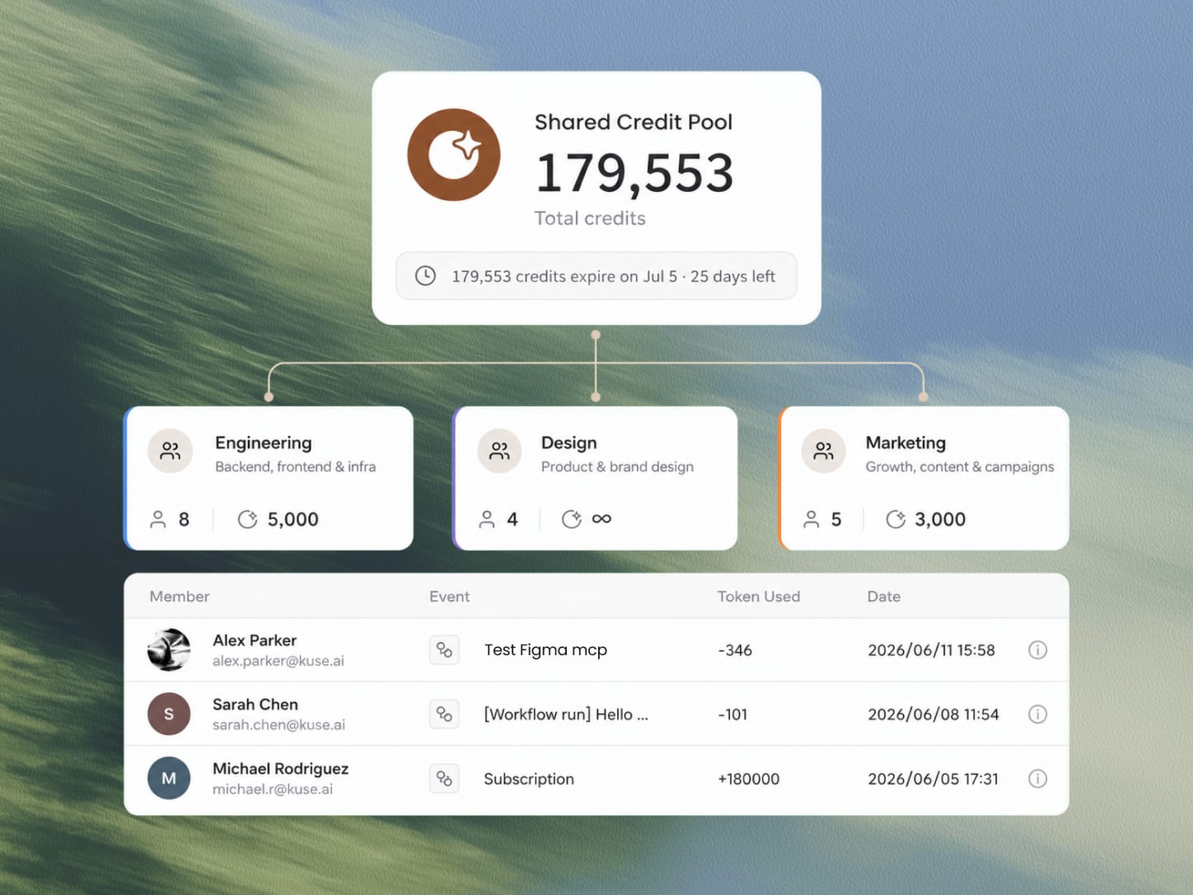Click the Total credits label
The width and height of the screenshot is (1193, 895).
point(590,218)
